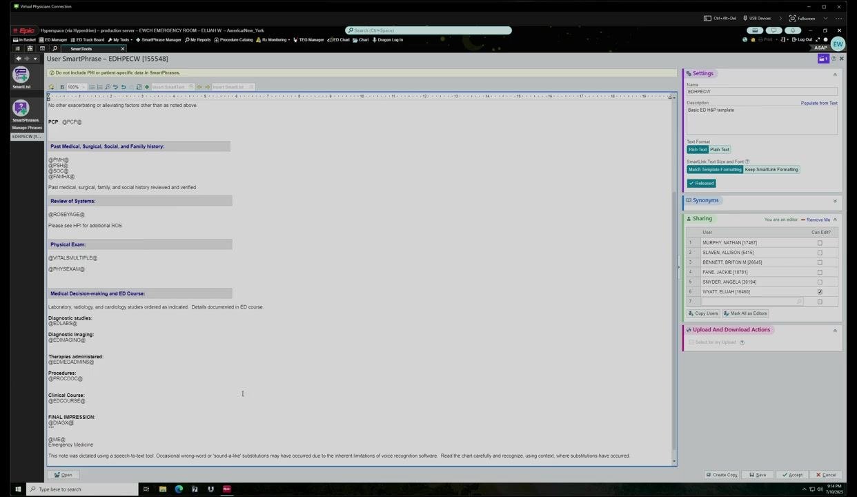The image size is (857, 497).
Task: Click Log Out in the Epic toolbar
Action: click(802, 40)
